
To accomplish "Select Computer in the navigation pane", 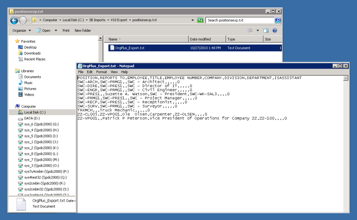I will [28, 107].
